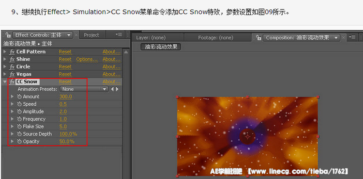Viewport: 363px width, 179px height.
Task: Click the Effect Controls scrollbar up arrow
Action: pyautogui.click(x=126, y=52)
